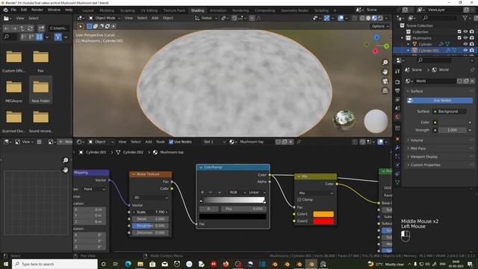Viewport: 478px width, 269px height.
Task: Select Cylinder.001 in the outliner
Action: tap(429, 50)
